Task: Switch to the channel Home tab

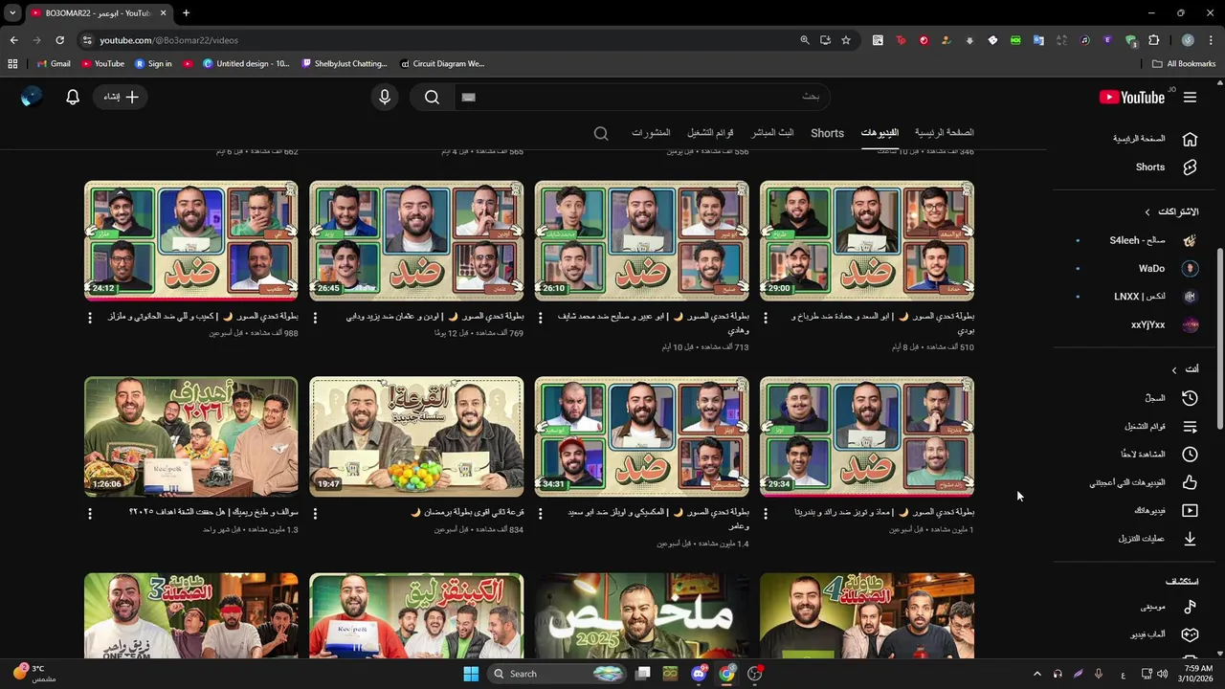Action: [x=944, y=133]
